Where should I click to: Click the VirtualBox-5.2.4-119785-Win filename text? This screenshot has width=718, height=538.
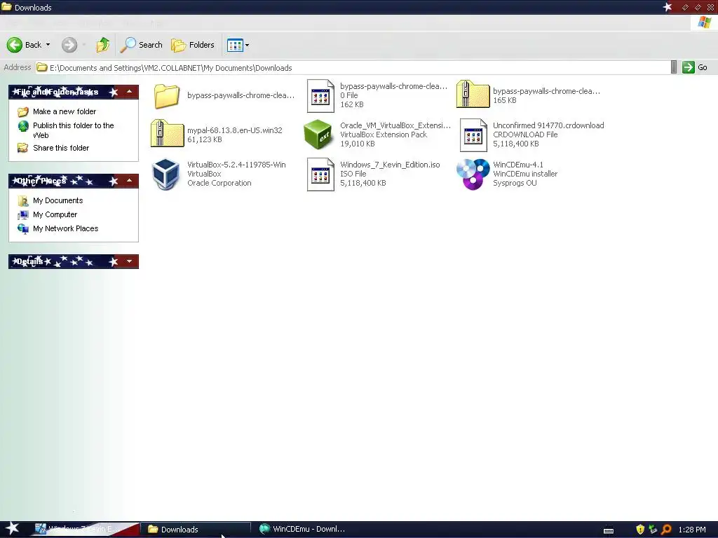click(236, 165)
